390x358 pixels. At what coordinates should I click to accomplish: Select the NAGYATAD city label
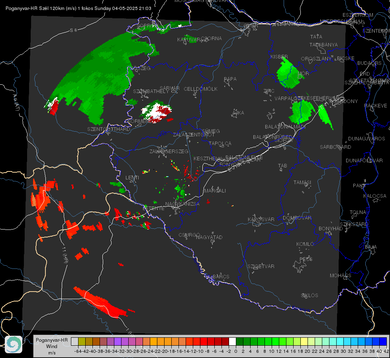click(x=209, y=237)
